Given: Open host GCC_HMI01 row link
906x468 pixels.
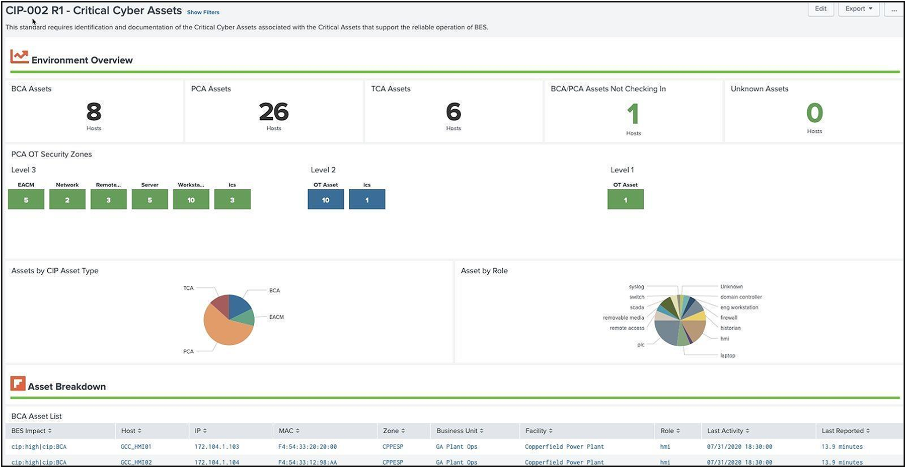Looking at the screenshot, I should point(136,447).
